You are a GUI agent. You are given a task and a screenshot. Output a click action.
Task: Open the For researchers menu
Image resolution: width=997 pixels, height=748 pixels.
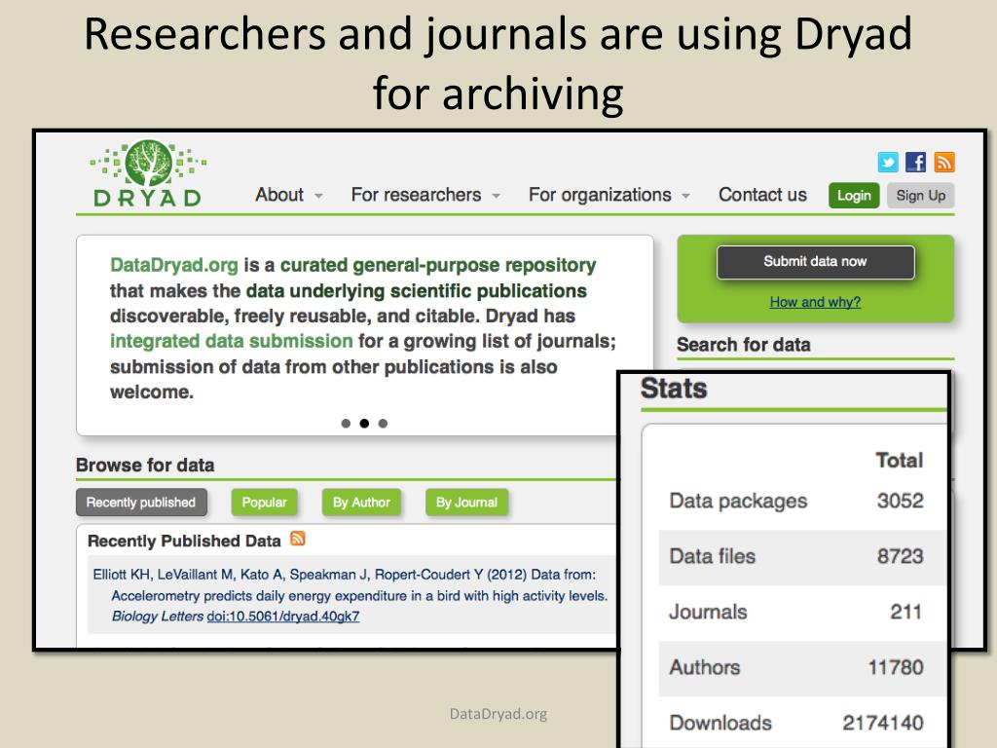pos(416,195)
